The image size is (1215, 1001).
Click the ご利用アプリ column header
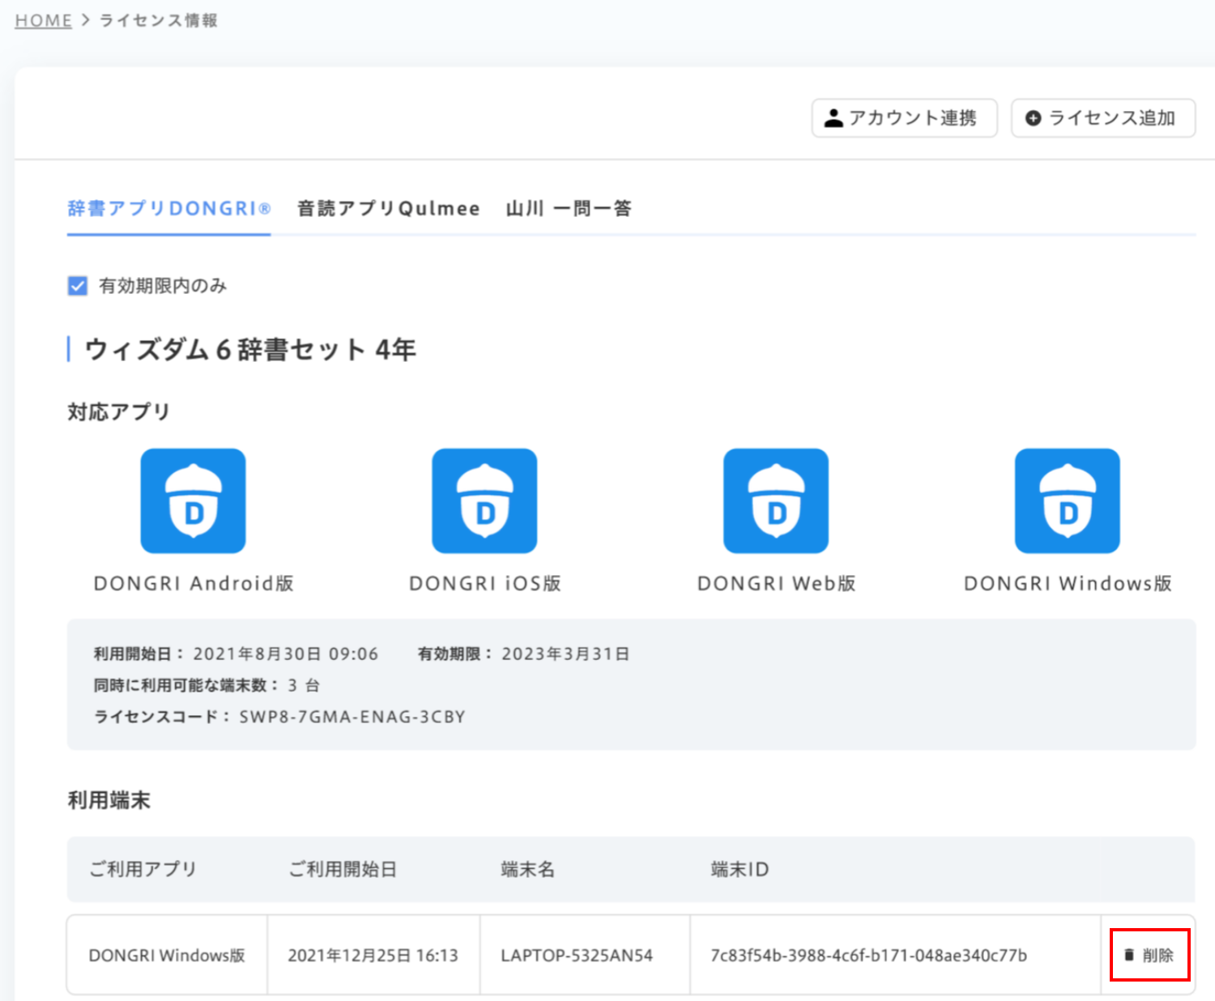pyautogui.click(x=143, y=869)
